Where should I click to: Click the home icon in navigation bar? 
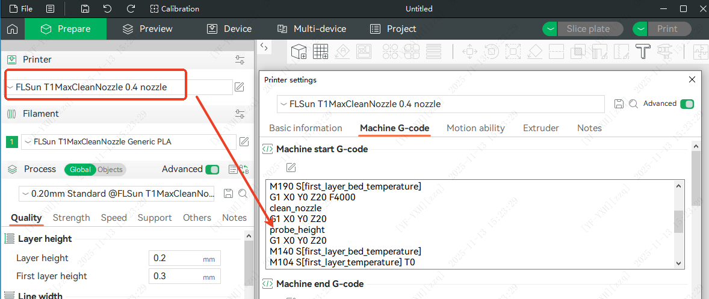[x=12, y=29]
